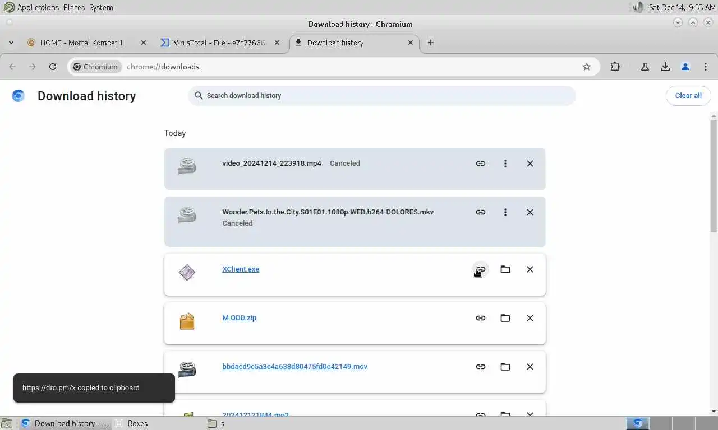Open bbdacd9c5a3c4a638d80475fd0c42149.mov file link
The width and height of the screenshot is (718, 430).
[x=295, y=367]
